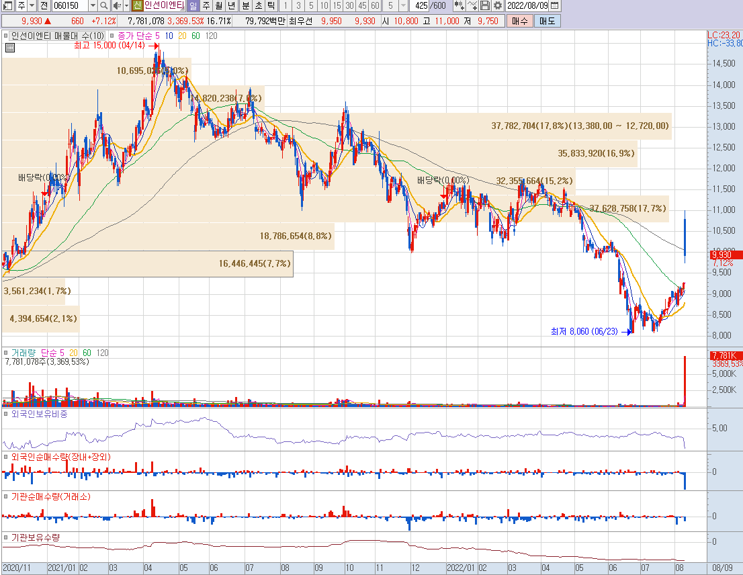Click the layout panel icon at toolbar start
The height and width of the screenshot is (575, 743).
(7, 5)
